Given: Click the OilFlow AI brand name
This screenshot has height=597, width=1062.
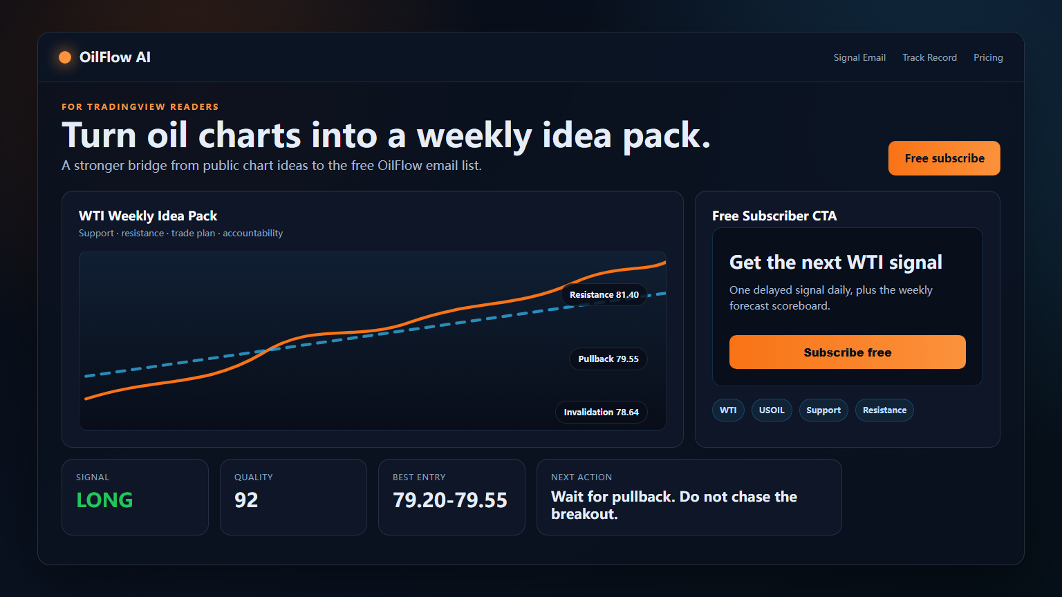Looking at the screenshot, I should (115, 57).
